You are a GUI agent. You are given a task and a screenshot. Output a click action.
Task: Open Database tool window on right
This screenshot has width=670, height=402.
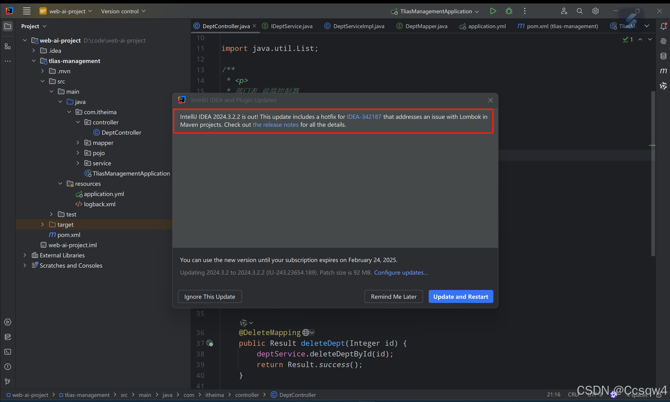(x=663, y=56)
